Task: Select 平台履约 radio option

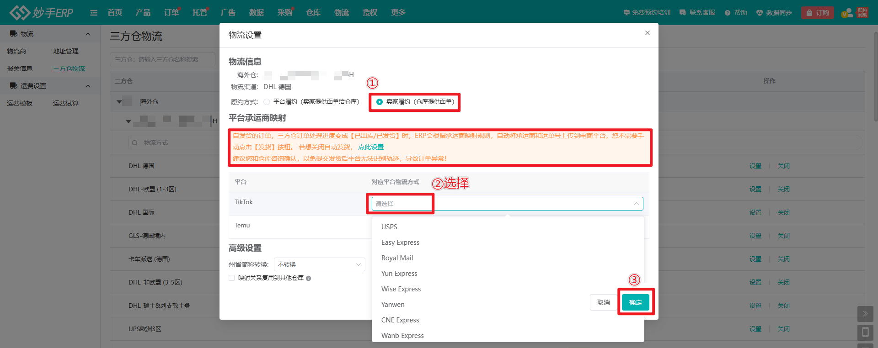Action: click(x=267, y=102)
